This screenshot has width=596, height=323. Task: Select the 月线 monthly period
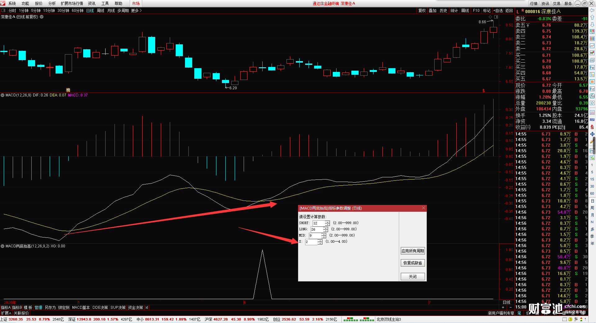pyautogui.click(x=111, y=11)
